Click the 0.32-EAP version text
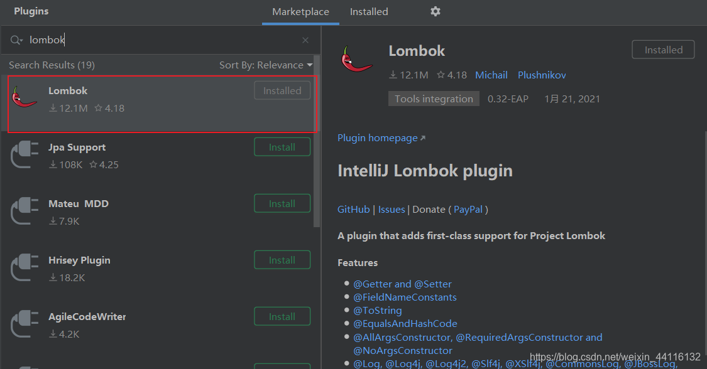The image size is (707, 369). [x=508, y=99]
